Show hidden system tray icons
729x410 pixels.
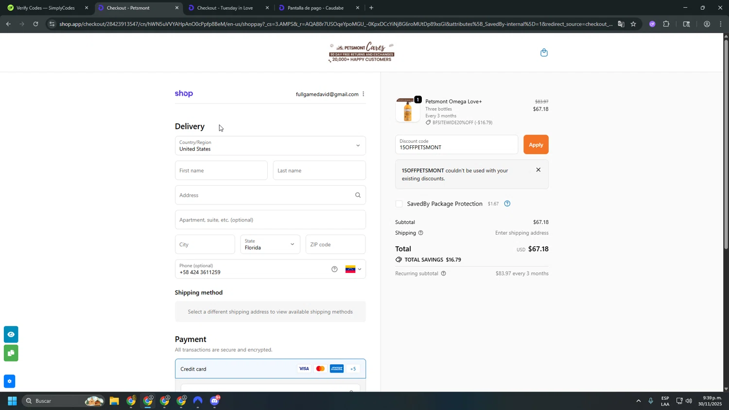coord(638,401)
